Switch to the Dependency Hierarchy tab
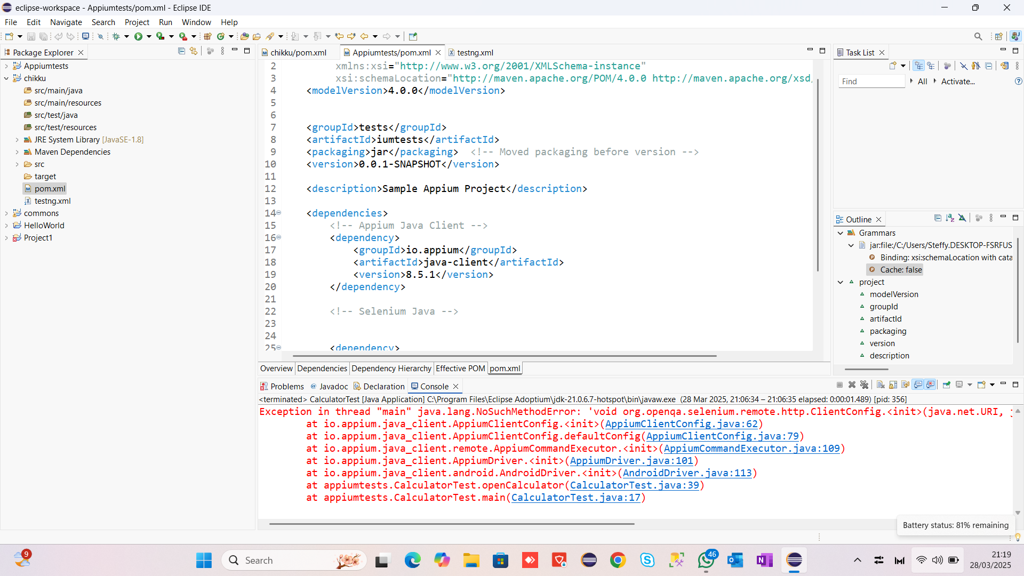The image size is (1024, 576). [391, 369]
